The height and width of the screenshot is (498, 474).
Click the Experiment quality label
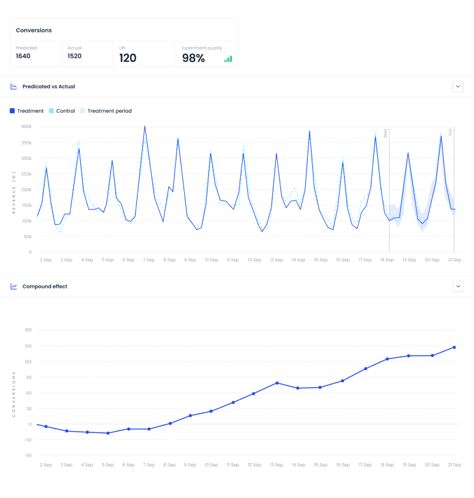pyautogui.click(x=202, y=48)
